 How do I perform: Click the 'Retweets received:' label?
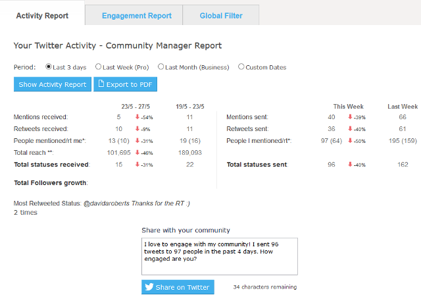[x=41, y=129]
